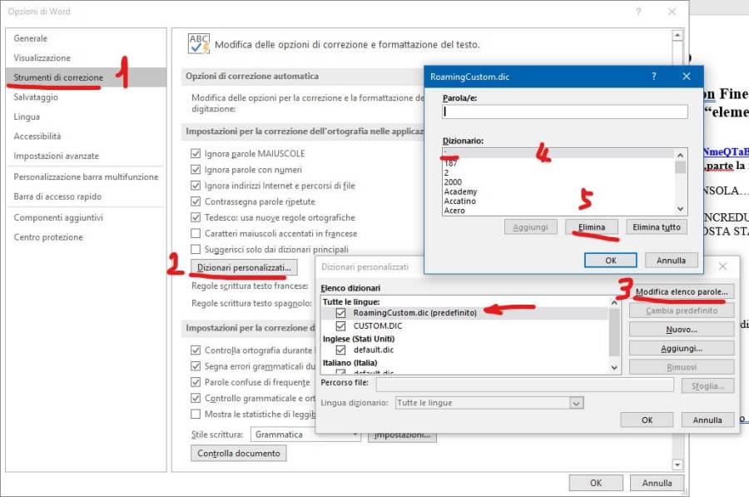Close the RoamingCustom.dic dialog with X
The height and width of the screenshot is (497, 749).
tap(687, 77)
